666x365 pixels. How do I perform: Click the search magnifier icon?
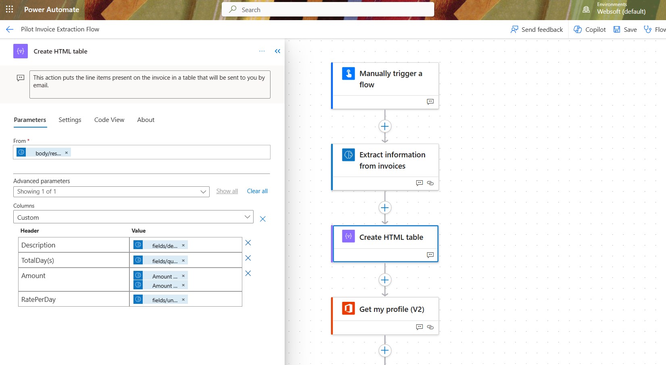pyautogui.click(x=233, y=9)
